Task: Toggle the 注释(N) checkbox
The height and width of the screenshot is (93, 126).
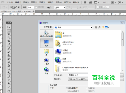Action: pyautogui.click(x=87, y=88)
